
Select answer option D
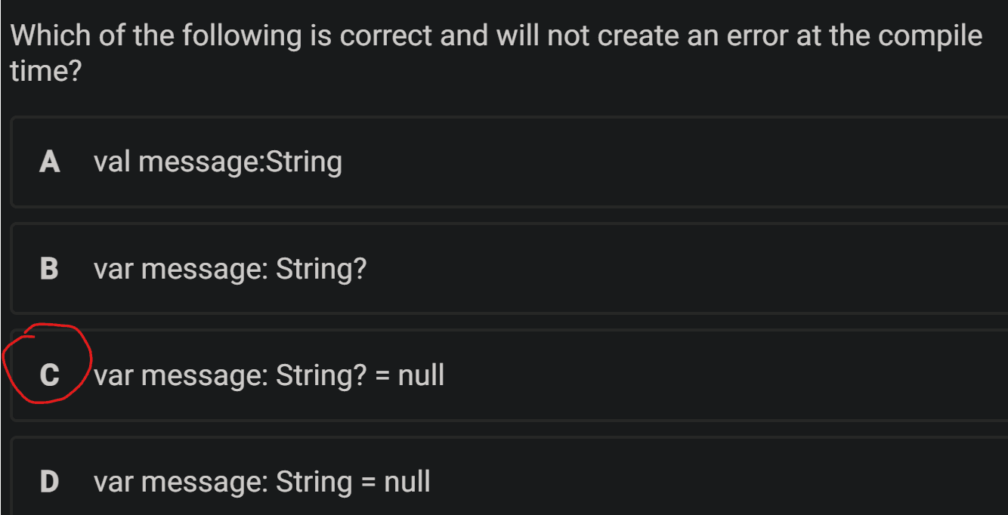[x=509, y=476]
